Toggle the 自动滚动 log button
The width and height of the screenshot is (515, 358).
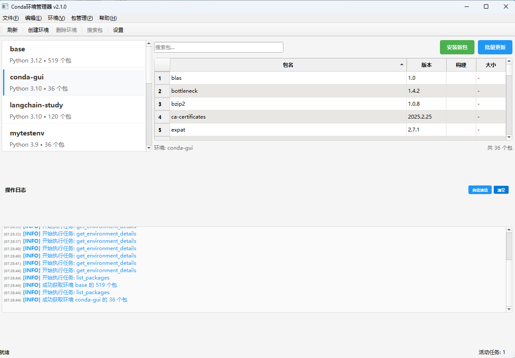click(x=480, y=190)
